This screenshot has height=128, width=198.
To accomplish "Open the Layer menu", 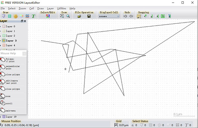I will coord(50,9).
